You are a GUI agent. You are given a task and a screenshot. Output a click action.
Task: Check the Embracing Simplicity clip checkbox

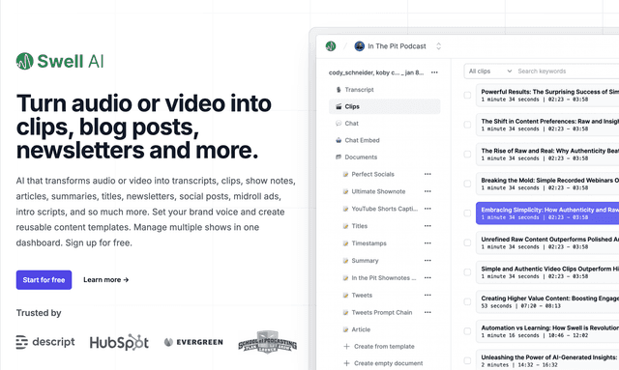467,213
